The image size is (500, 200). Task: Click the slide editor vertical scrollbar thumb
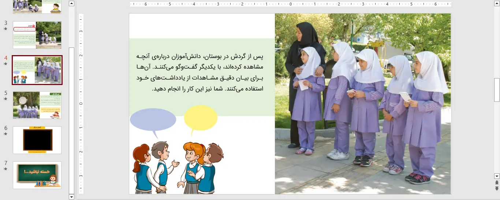(497, 89)
